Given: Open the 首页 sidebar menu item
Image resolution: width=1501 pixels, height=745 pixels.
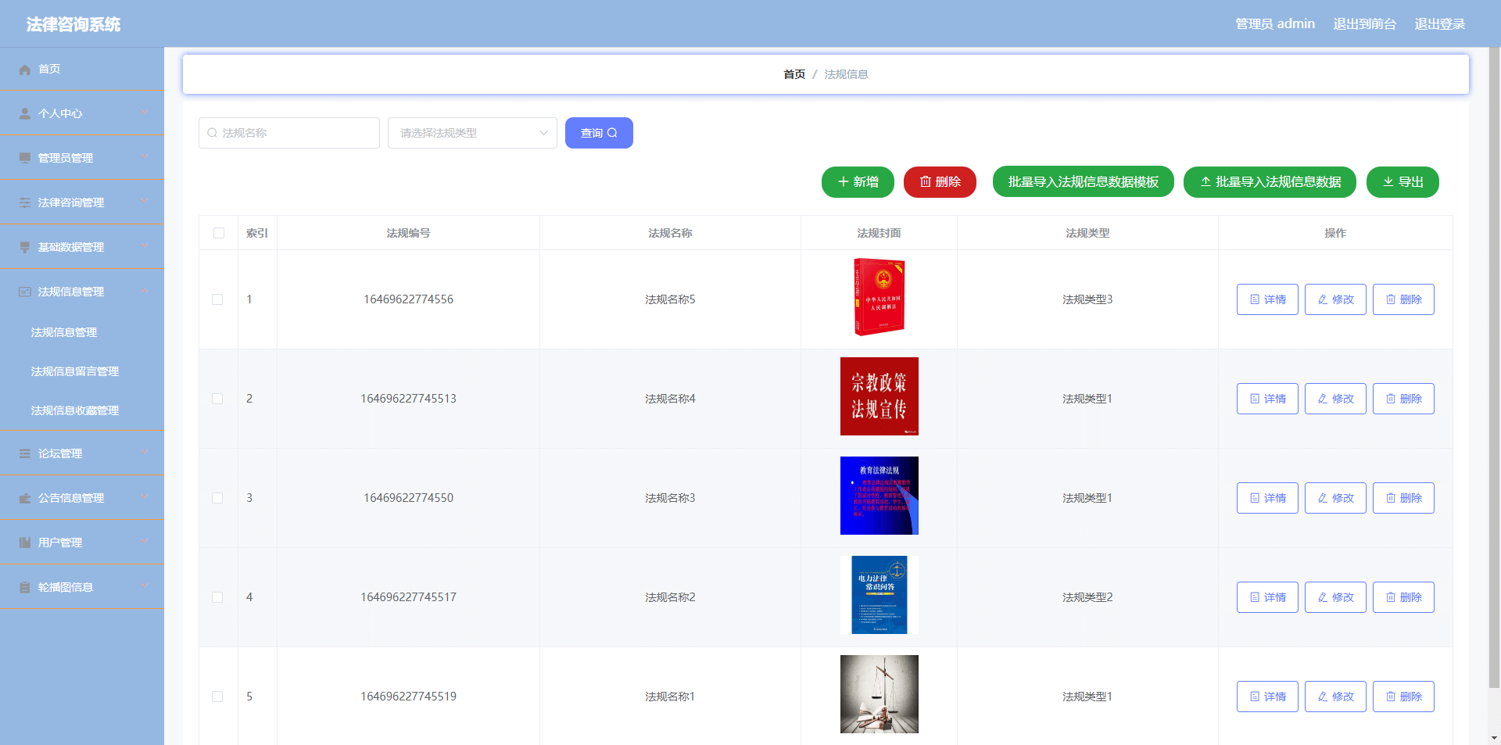Looking at the screenshot, I should click(82, 69).
